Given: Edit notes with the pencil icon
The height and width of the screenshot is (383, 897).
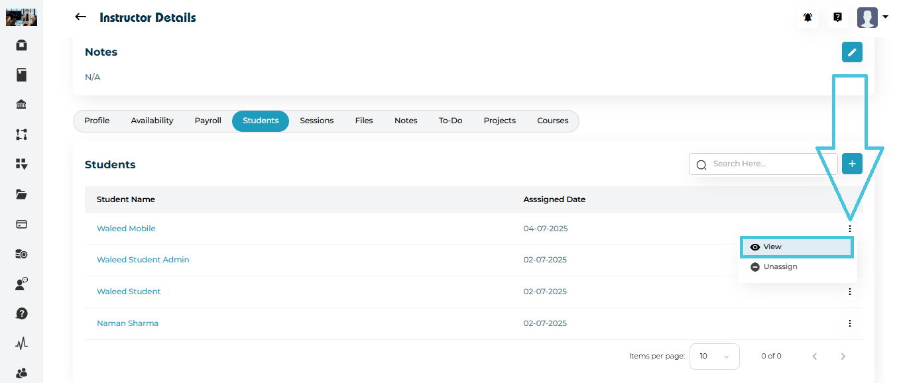Looking at the screenshot, I should [852, 52].
